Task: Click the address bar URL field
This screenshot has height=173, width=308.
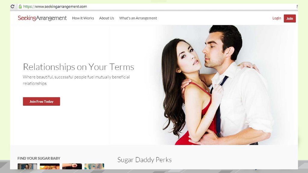Action: [157, 7]
